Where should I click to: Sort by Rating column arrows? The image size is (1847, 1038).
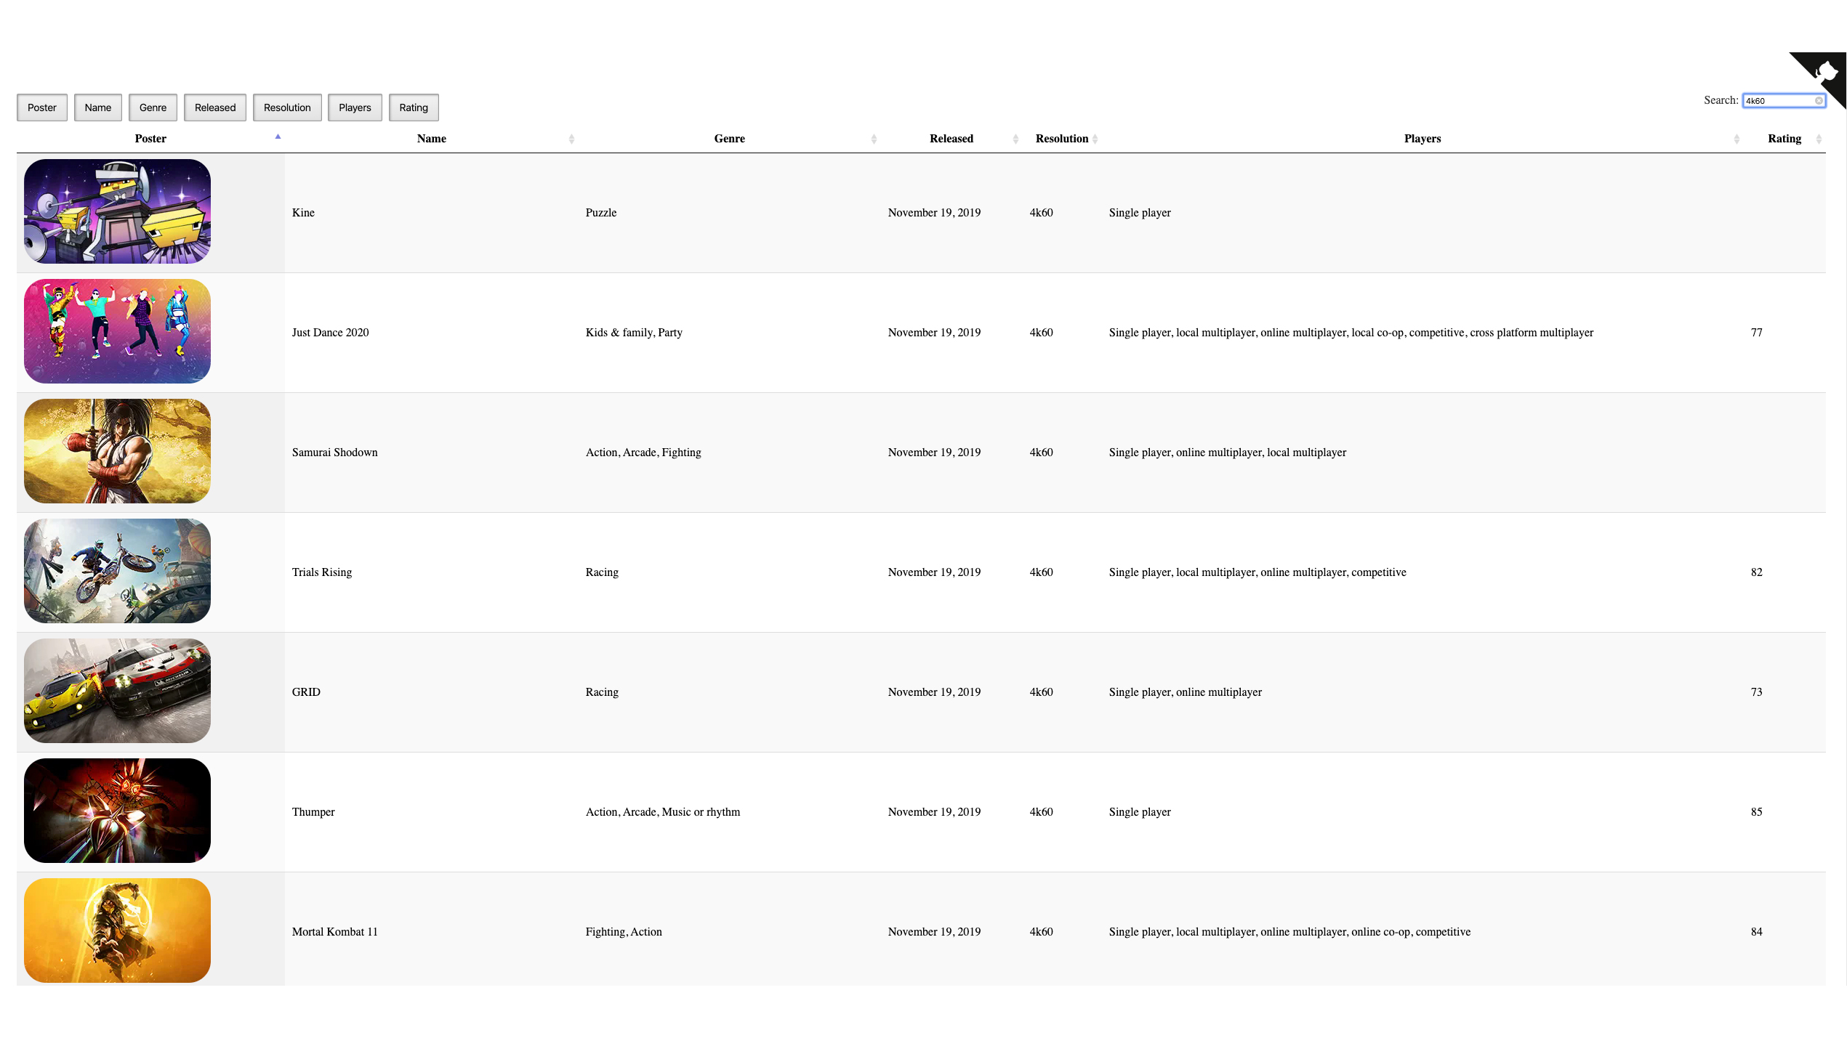(1819, 139)
